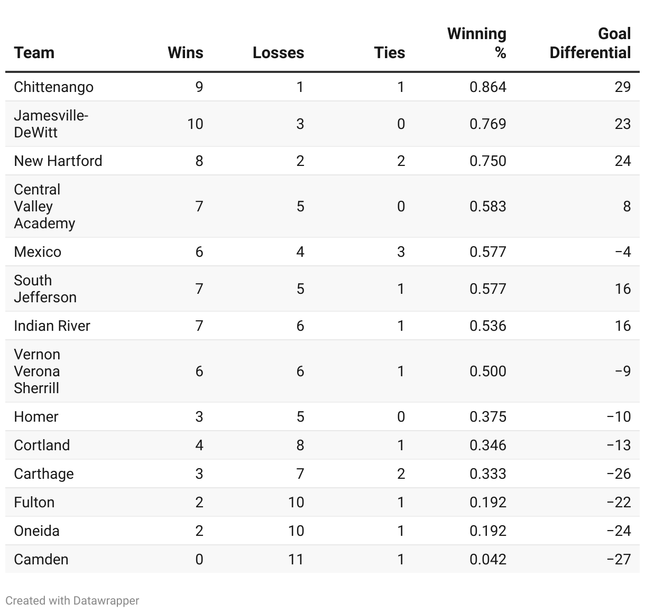Select the Ties column header
Image resolution: width=645 pixels, height=613 pixels.
[389, 53]
